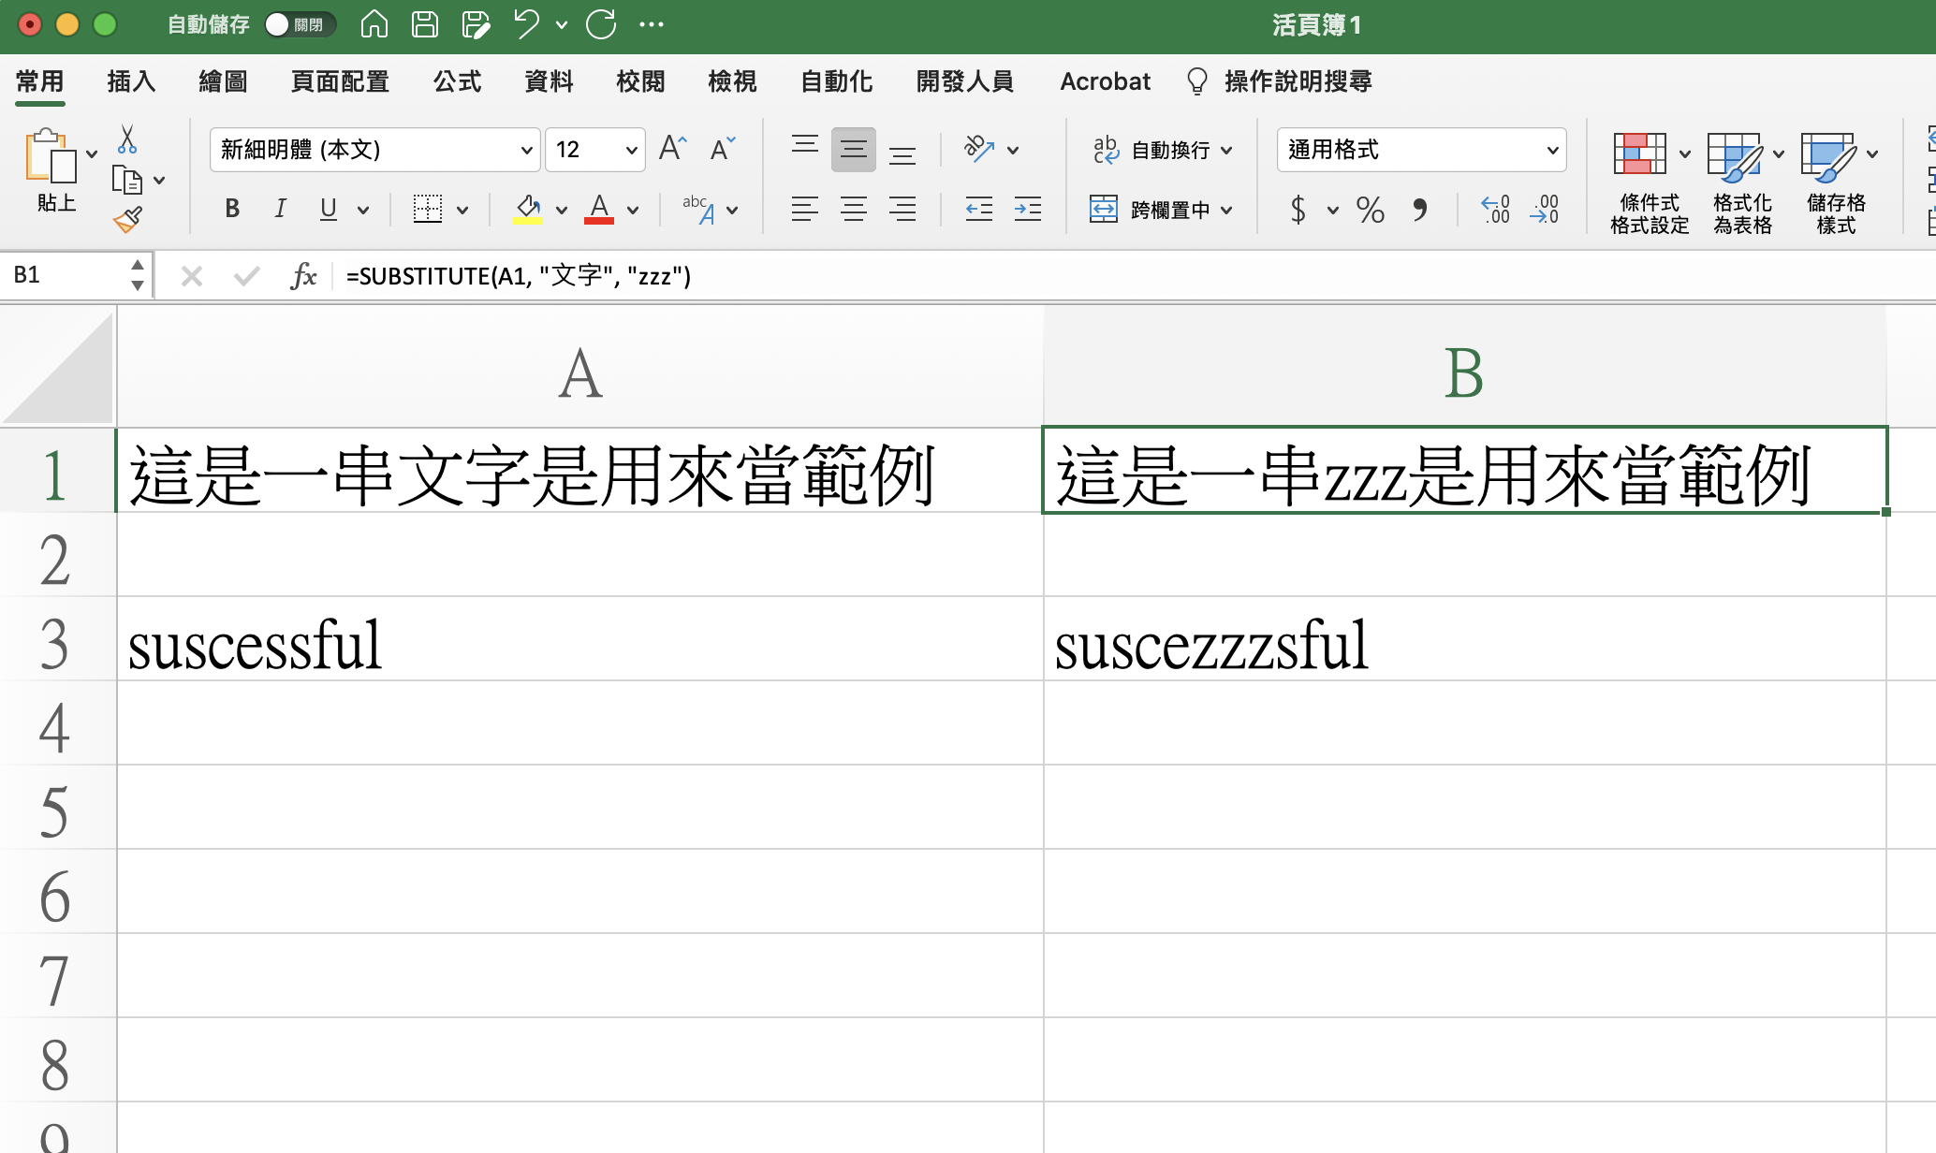Click the Home icon in title bar
1936x1153 pixels.
374,24
